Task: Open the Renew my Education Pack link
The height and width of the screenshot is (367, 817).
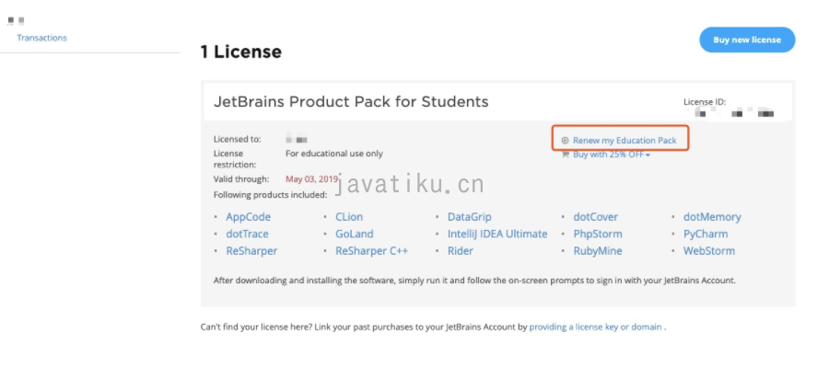Action: (624, 141)
